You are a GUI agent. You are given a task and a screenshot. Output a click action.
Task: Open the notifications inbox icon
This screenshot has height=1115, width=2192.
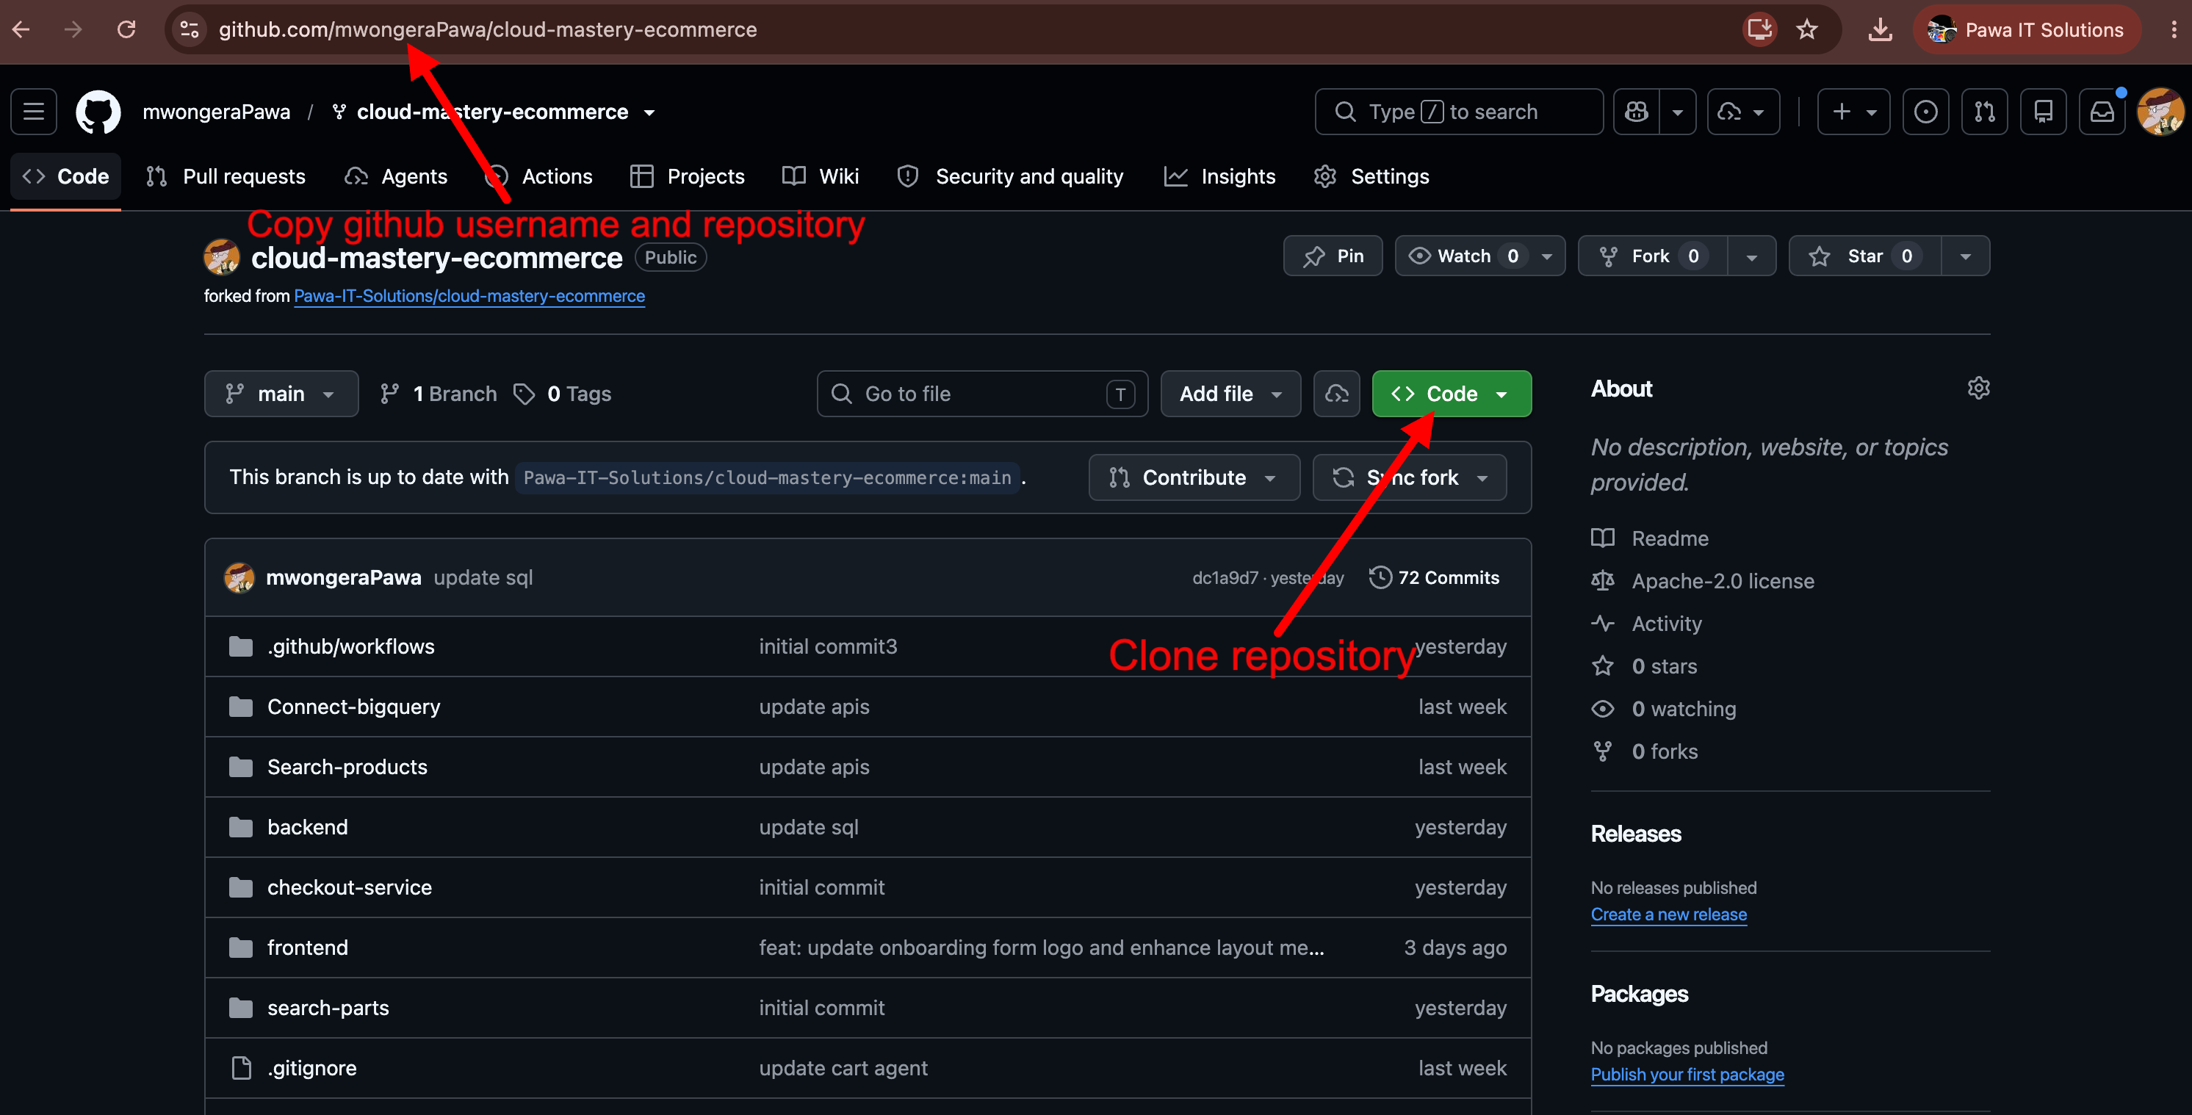2102,112
